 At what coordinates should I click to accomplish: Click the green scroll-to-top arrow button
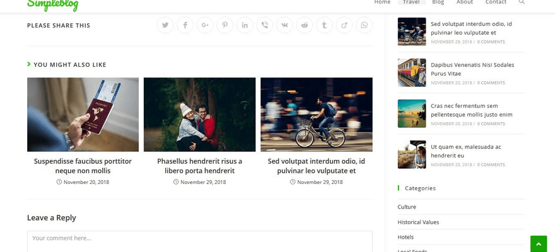(x=539, y=244)
